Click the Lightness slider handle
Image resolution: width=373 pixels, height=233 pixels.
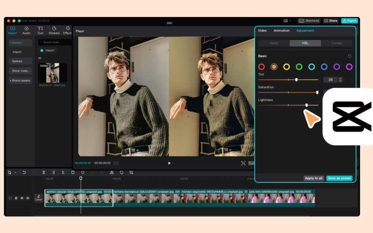[307, 105]
